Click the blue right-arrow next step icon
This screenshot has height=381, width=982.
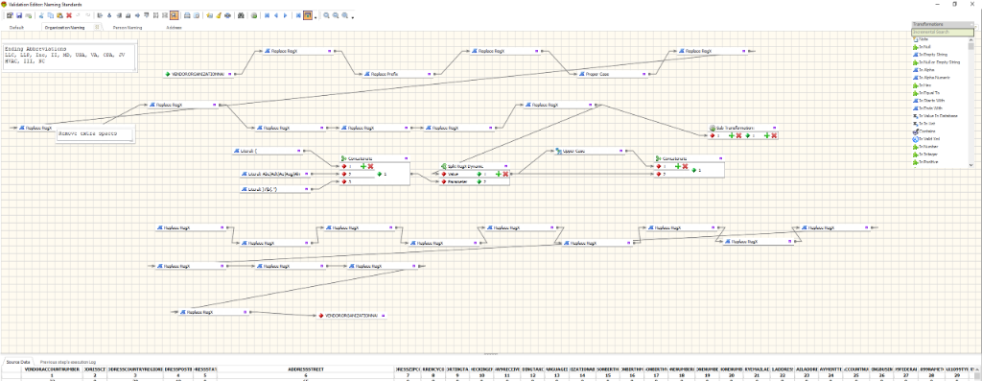(286, 15)
